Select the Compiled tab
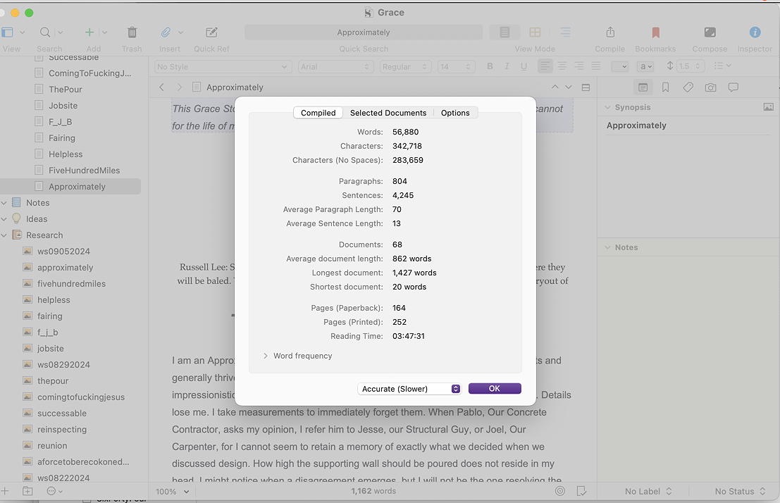This screenshot has width=780, height=503. [318, 113]
